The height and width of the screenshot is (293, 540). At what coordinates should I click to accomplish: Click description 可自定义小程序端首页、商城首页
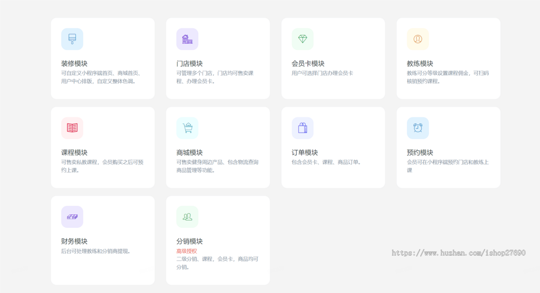[102, 77]
